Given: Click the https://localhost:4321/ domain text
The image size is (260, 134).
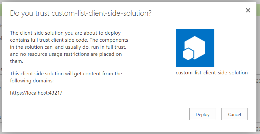Looking at the screenshot, I should click(36, 93).
